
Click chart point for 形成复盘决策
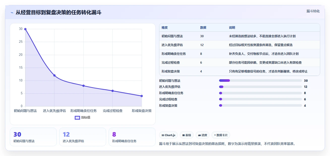142,96
